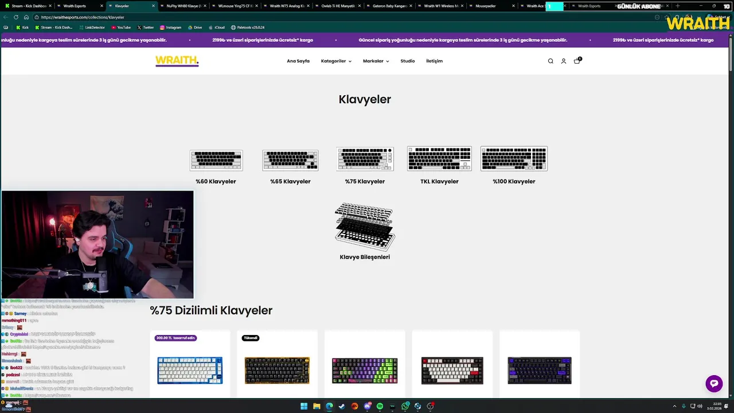The width and height of the screenshot is (734, 413).
Task: Open the %75 Klavyeler category
Action: point(365,166)
